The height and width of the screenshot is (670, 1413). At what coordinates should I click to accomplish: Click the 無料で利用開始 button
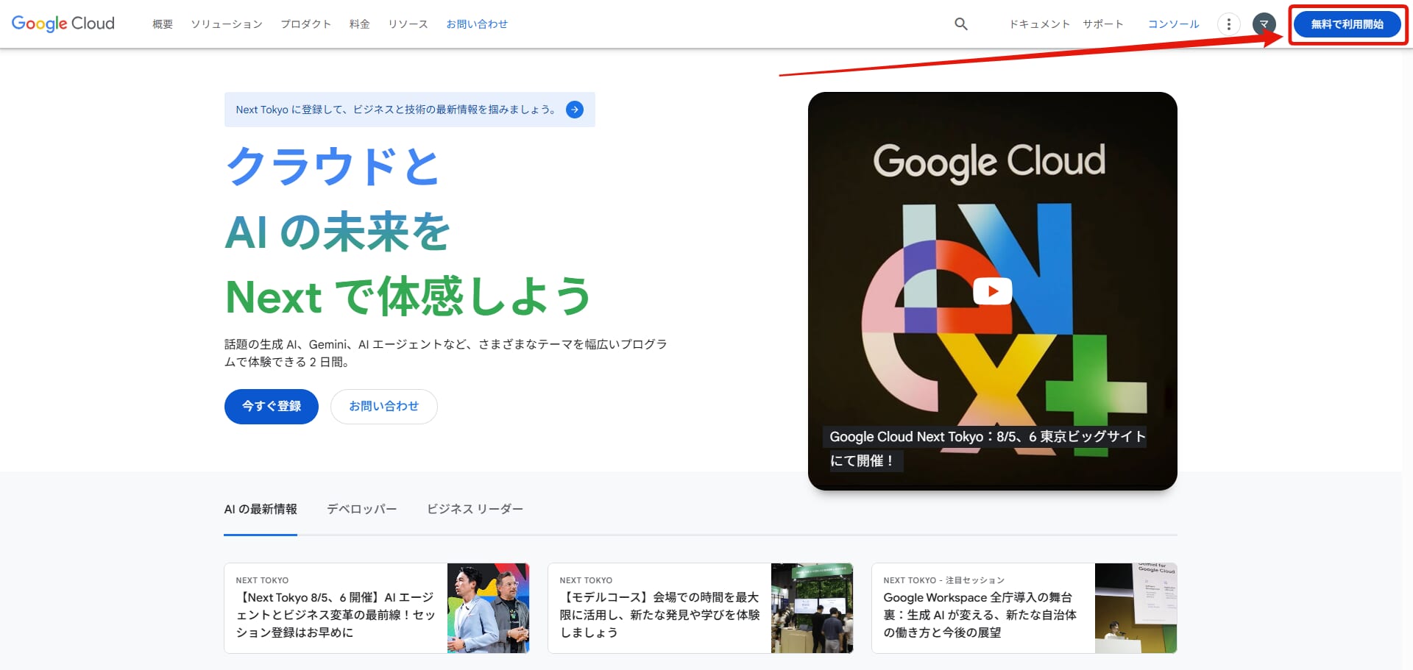point(1347,24)
